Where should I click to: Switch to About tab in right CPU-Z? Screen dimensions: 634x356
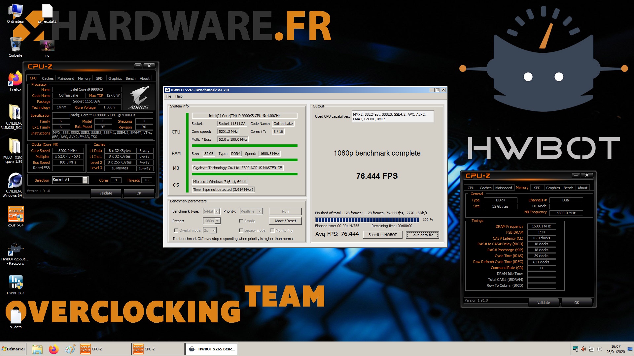[582, 188]
